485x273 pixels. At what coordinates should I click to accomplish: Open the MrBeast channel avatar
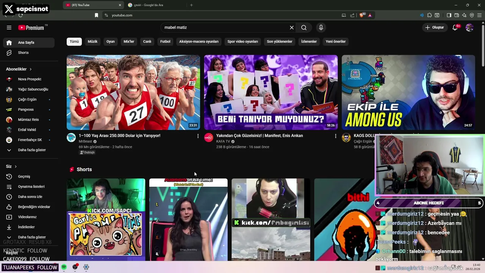tap(71, 138)
